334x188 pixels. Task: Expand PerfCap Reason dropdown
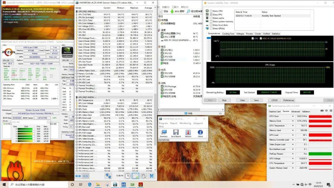point(293,154)
